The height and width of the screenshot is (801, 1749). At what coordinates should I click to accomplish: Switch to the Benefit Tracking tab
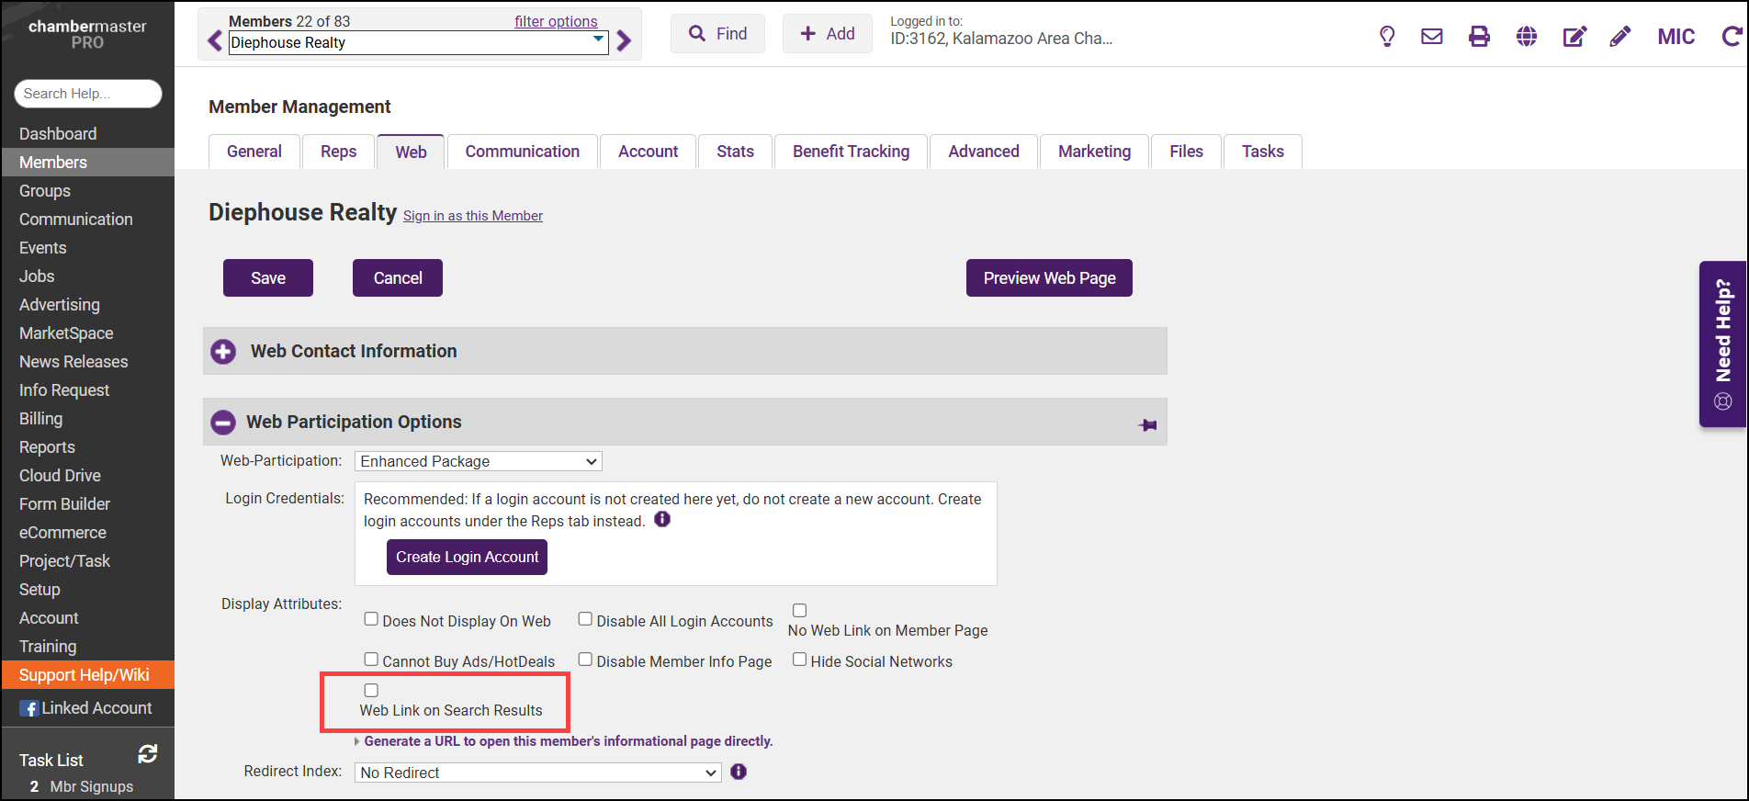(851, 152)
